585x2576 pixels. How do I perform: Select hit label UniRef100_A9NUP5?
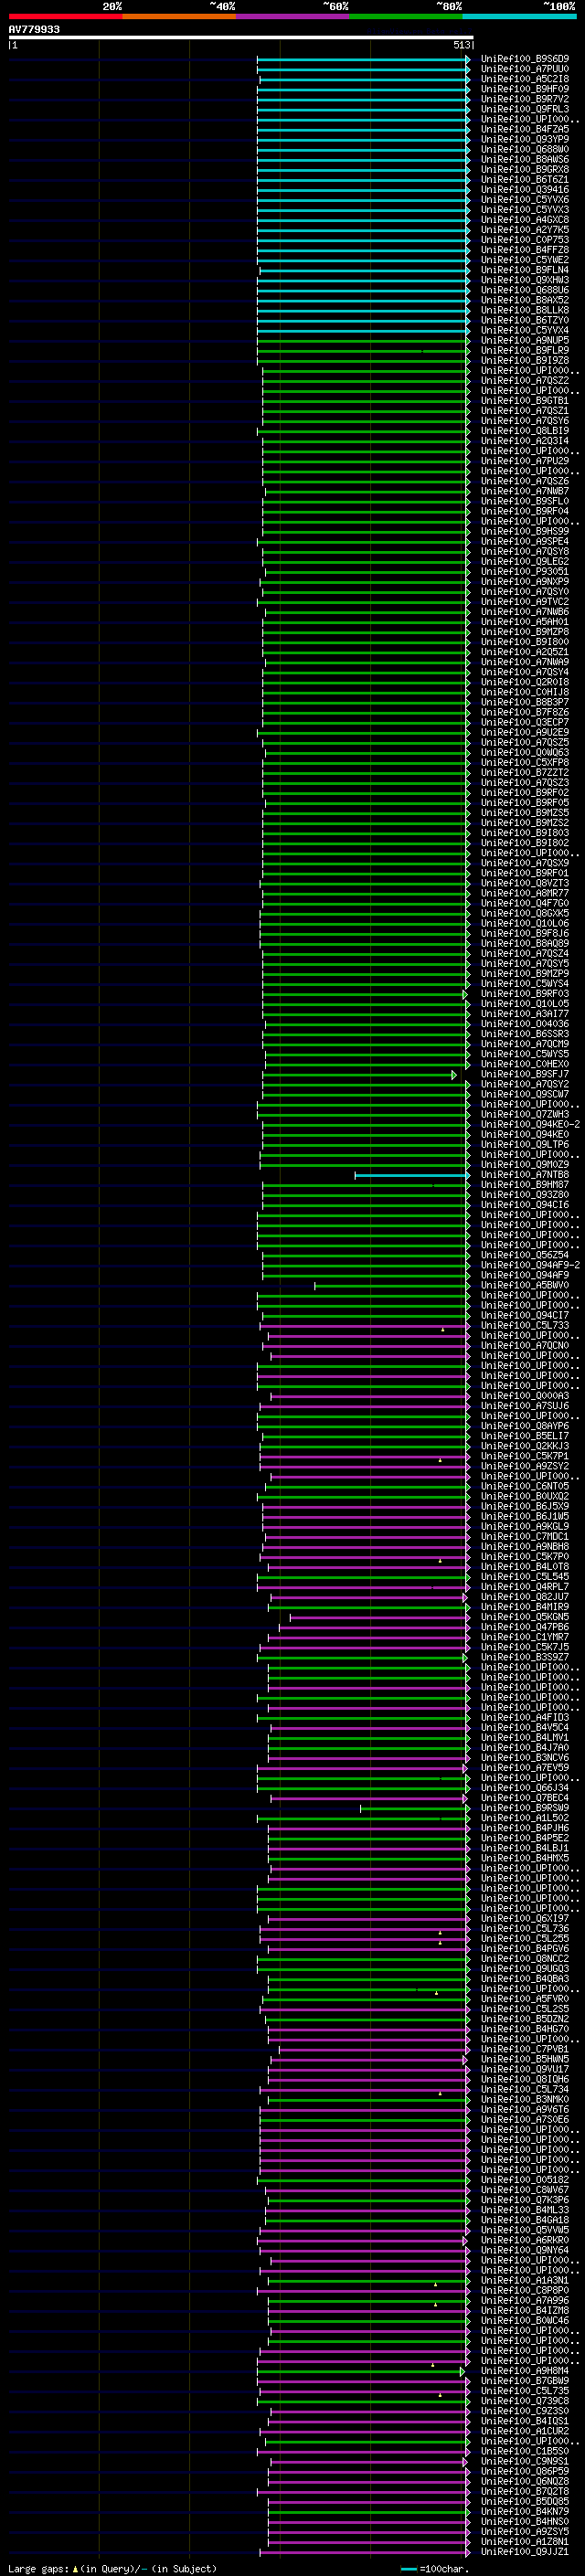[x=525, y=340]
